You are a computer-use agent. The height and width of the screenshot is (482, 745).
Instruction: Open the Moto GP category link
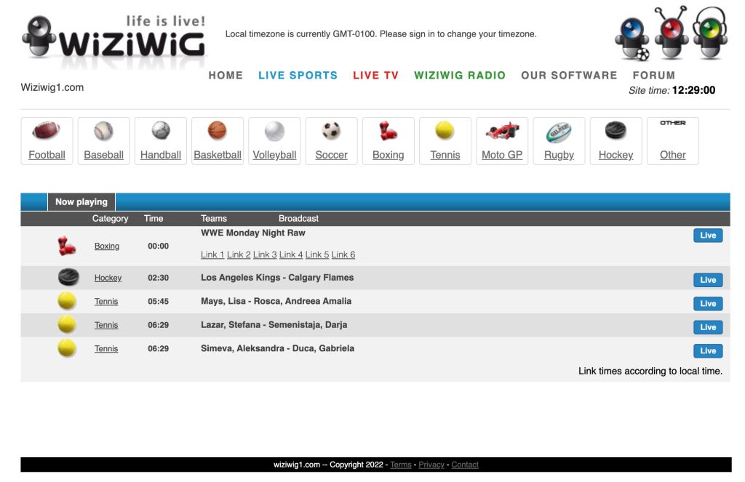pyautogui.click(x=502, y=155)
